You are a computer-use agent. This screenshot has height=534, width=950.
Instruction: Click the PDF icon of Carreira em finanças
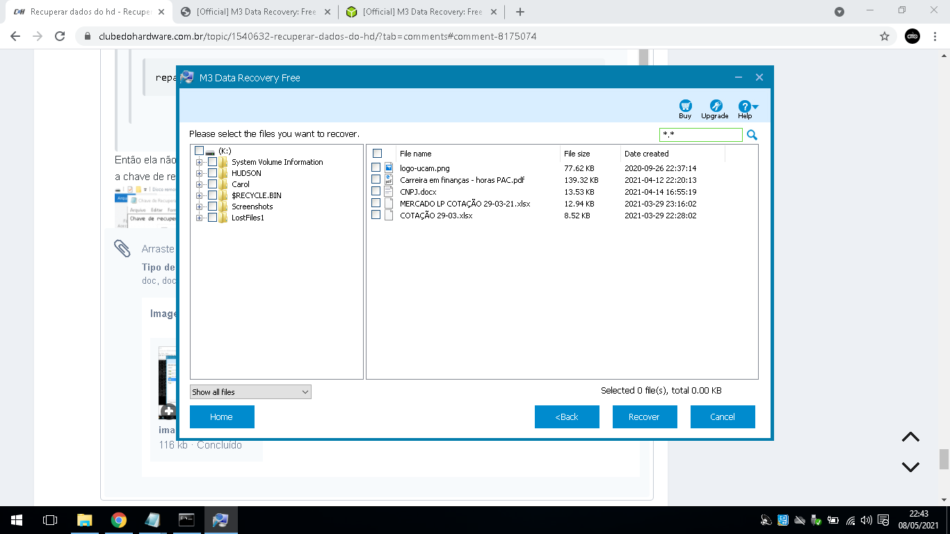[389, 179]
